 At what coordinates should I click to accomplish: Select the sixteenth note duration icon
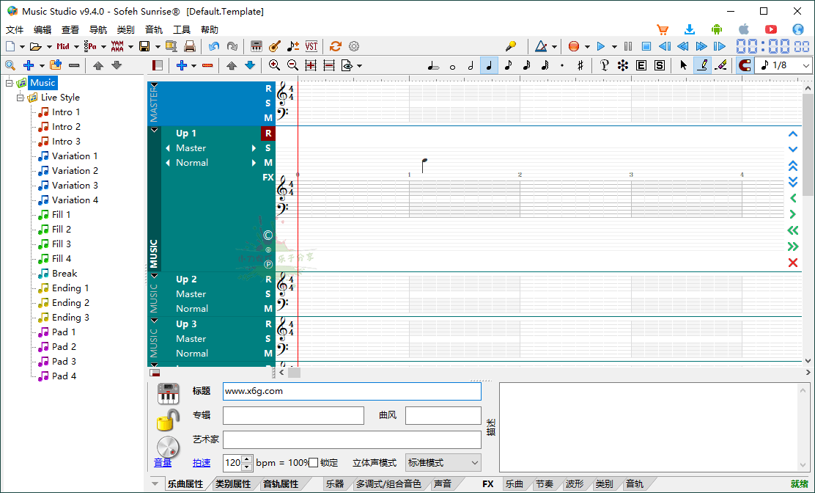(525, 65)
